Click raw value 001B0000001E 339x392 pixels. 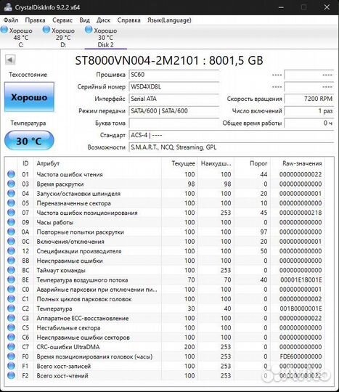(301, 309)
